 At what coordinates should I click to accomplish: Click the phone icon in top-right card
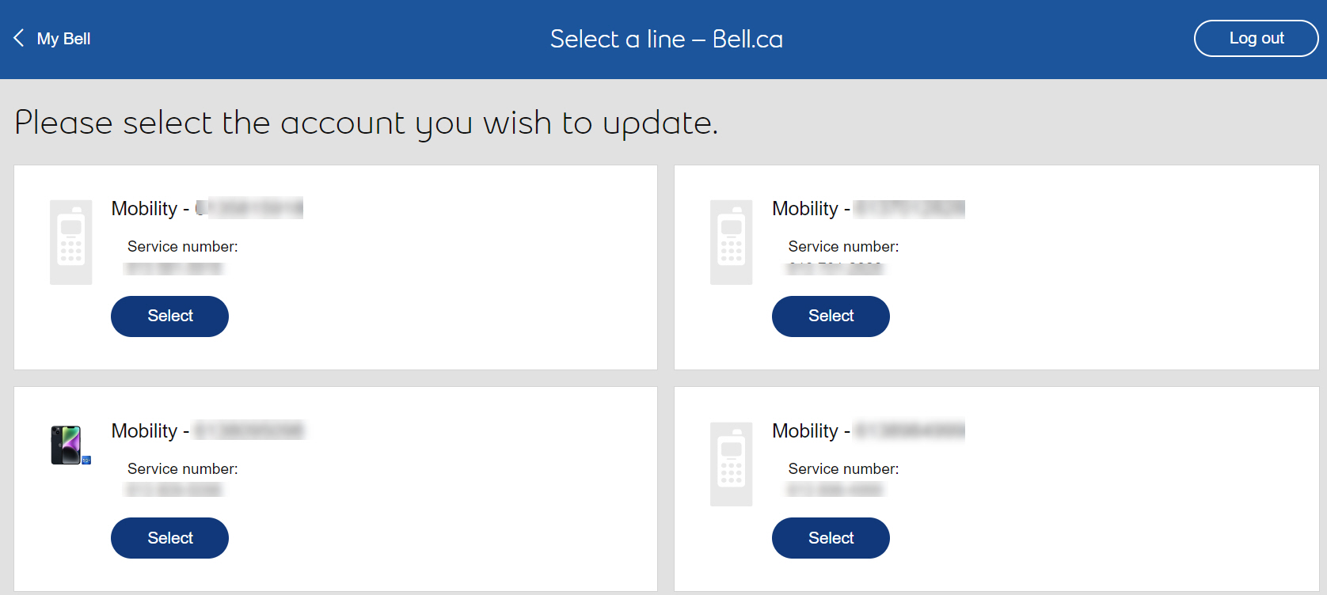click(x=732, y=242)
